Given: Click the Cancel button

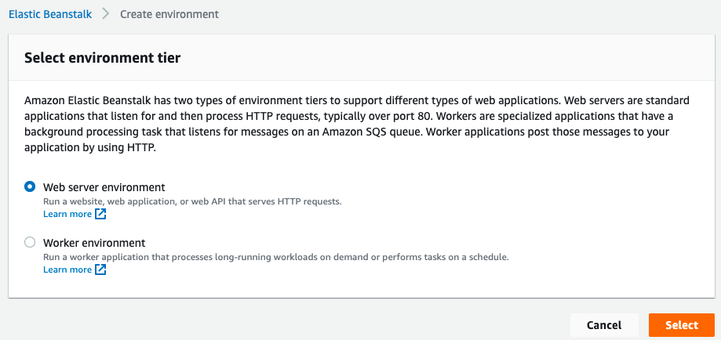Looking at the screenshot, I should coord(604,325).
